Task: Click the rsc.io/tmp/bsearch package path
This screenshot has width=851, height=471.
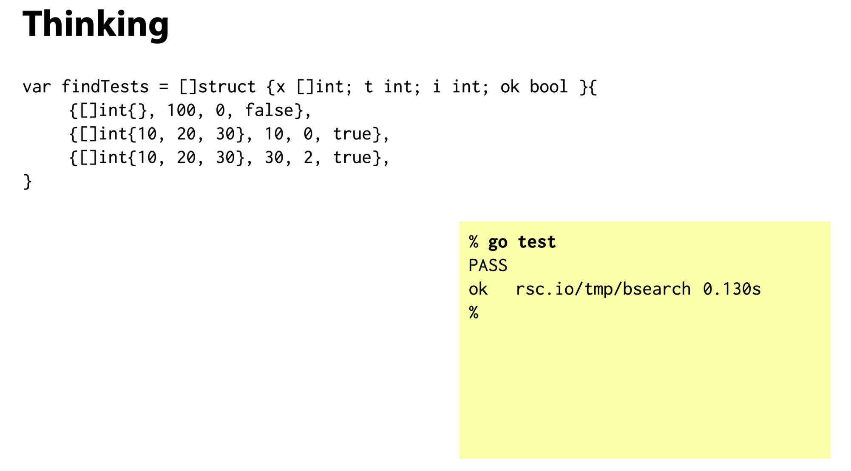Action: tap(603, 289)
